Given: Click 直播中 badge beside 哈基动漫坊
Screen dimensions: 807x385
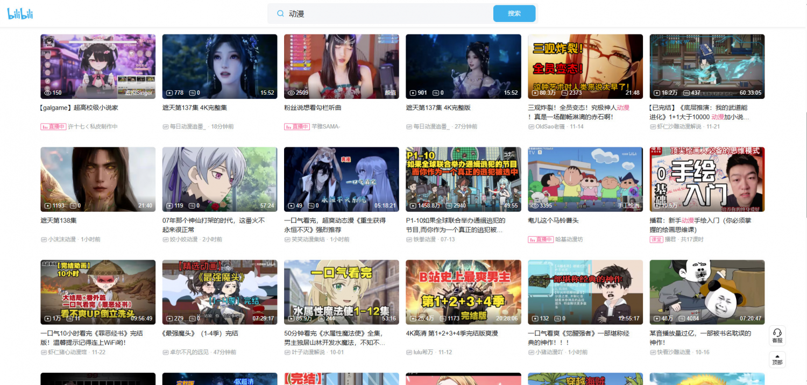Looking at the screenshot, I should click(540, 240).
